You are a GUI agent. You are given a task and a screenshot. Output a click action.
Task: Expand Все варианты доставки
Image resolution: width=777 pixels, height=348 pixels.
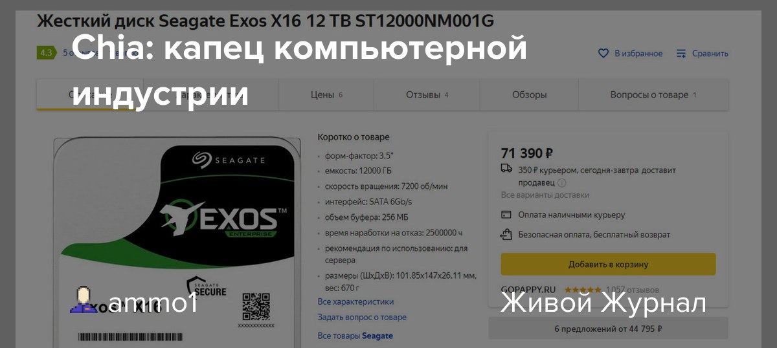(545, 195)
